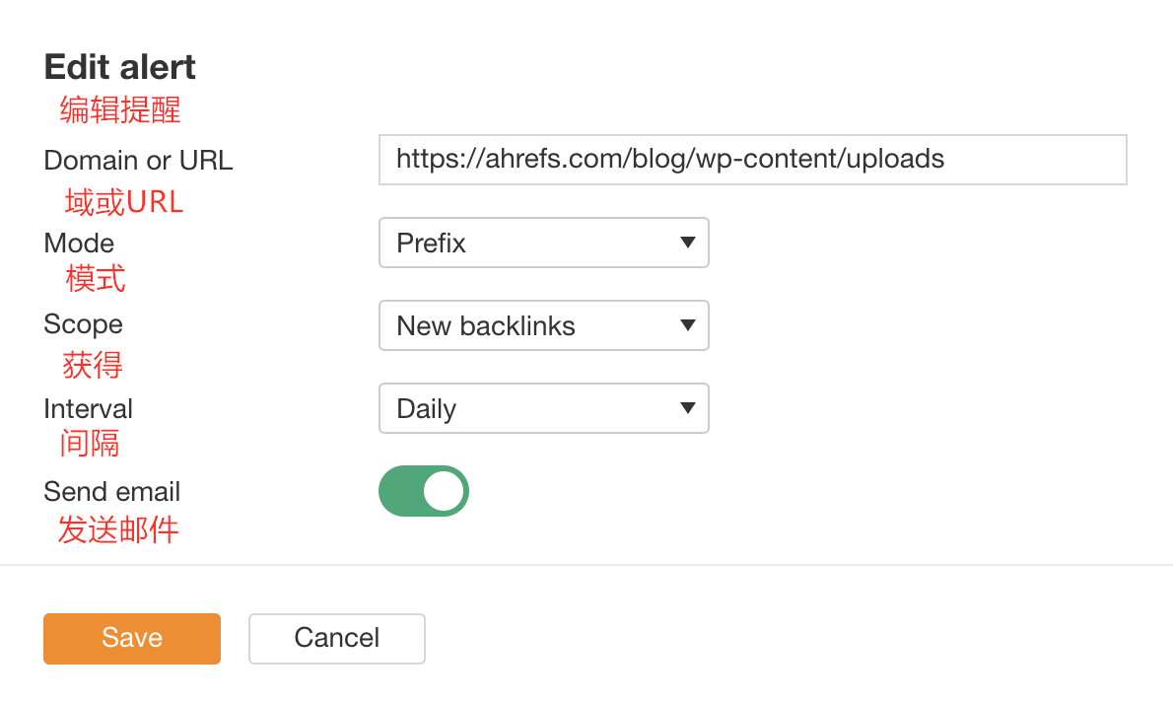Click the Mode label
Screen dimensions: 1173x702
tap(79, 243)
